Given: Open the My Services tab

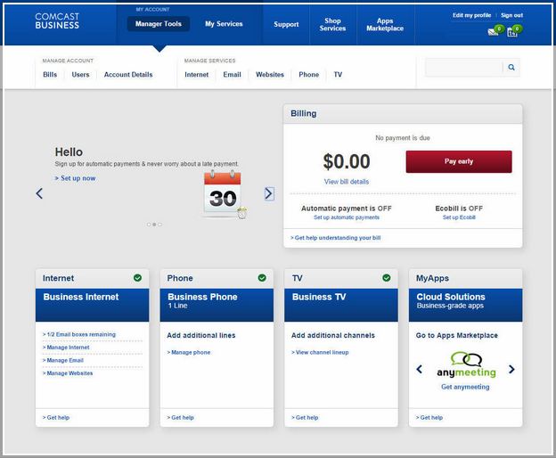Looking at the screenshot, I should [x=224, y=24].
